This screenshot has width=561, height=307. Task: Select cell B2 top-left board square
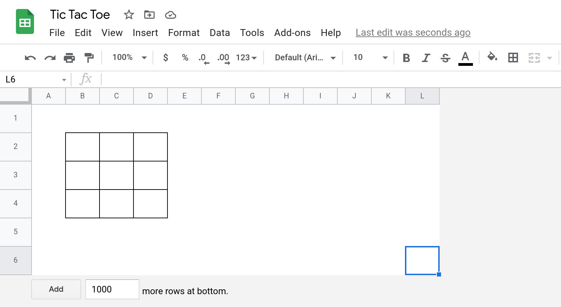click(x=83, y=147)
